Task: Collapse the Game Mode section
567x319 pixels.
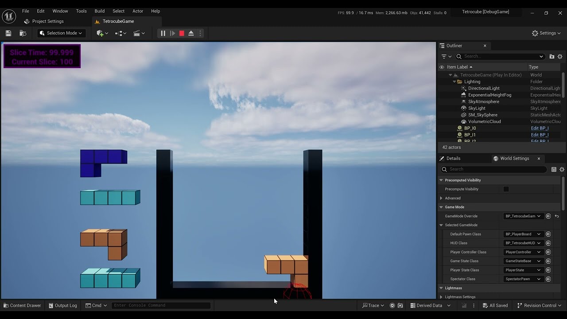Action: pyautogui.click(x=441, y=207)
